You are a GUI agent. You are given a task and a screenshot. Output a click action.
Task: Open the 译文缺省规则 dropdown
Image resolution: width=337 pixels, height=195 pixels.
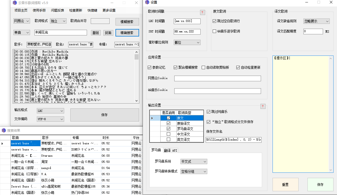pos(317,21)
